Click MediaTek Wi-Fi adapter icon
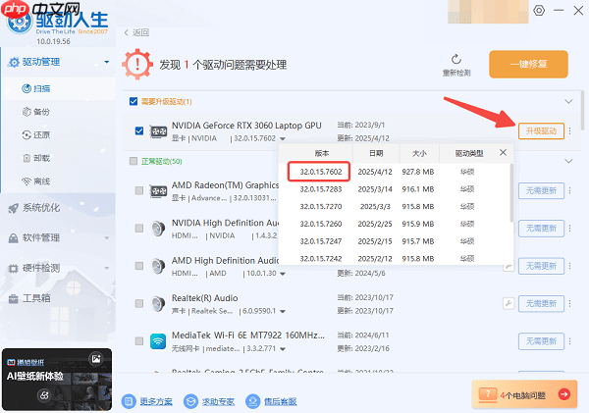The height and width of the screenshot is (413, 589). 158,341
